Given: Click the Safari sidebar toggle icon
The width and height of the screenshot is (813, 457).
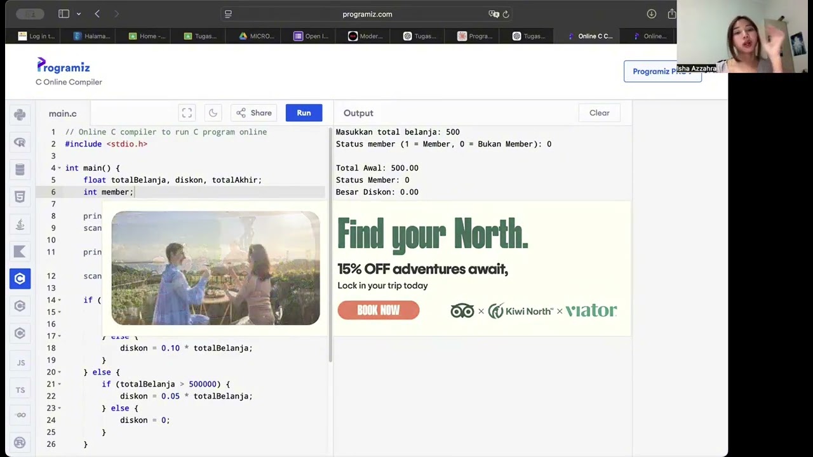Looking at the screenshot, I should tap(64, 14).
